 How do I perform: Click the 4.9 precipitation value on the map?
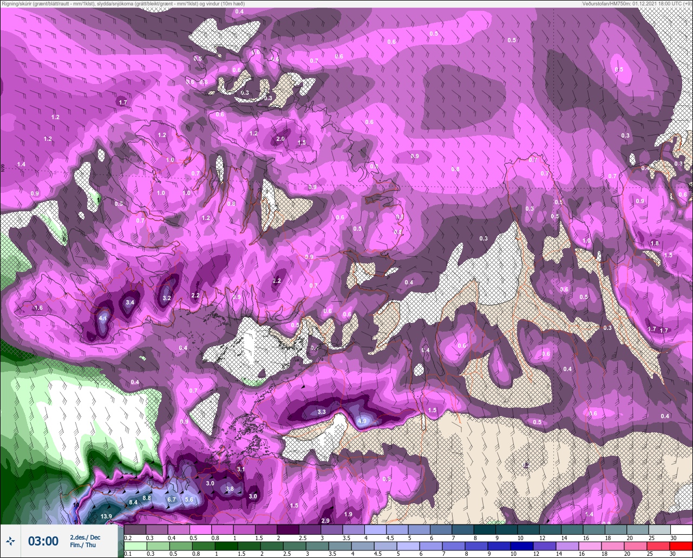tap(363, 421)
